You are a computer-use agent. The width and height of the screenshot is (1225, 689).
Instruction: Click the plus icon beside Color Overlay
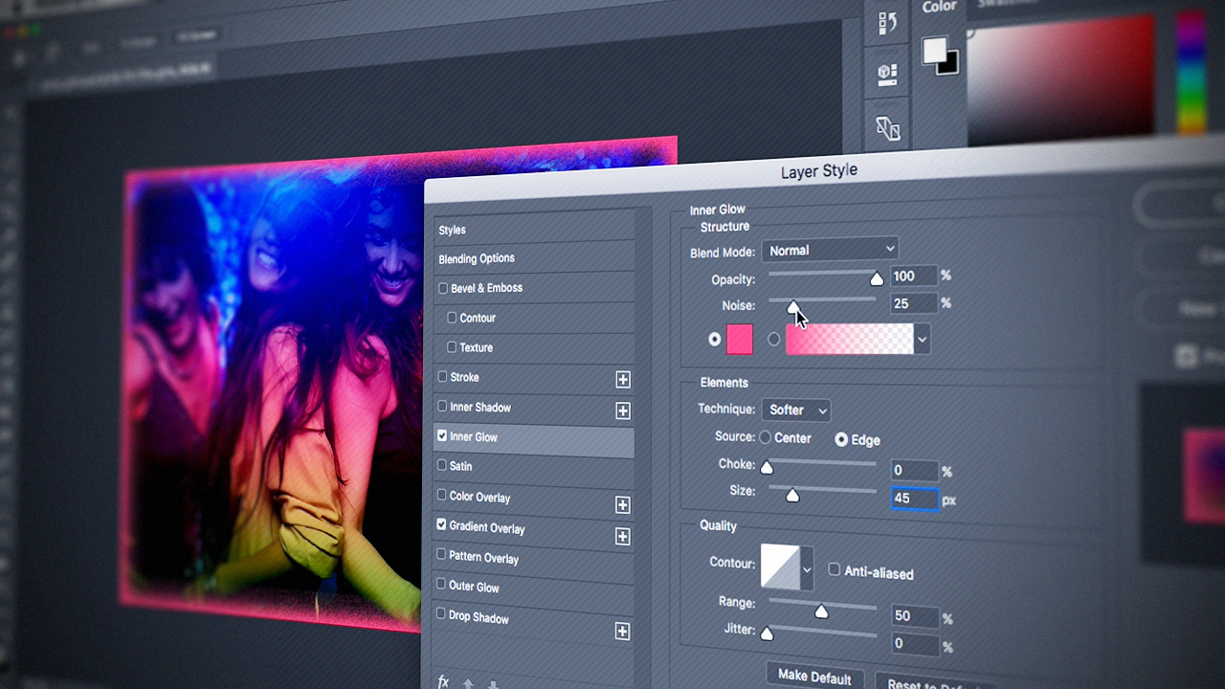(x=623, y=504)
